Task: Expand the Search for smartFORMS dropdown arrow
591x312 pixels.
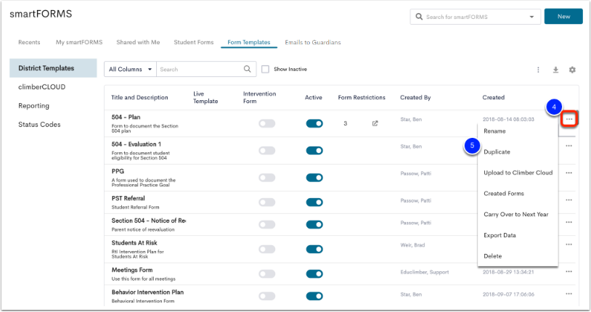Action: tap(531, 17)
